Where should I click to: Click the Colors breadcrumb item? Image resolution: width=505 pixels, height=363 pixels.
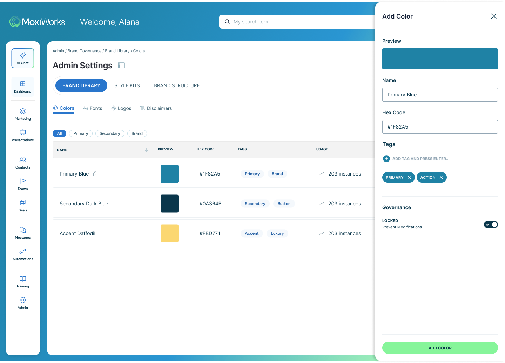(139, 51)
